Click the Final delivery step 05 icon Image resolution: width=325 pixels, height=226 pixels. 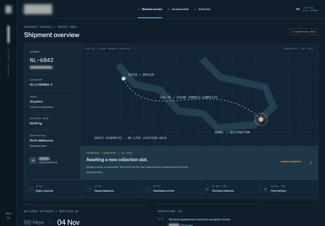265,189
